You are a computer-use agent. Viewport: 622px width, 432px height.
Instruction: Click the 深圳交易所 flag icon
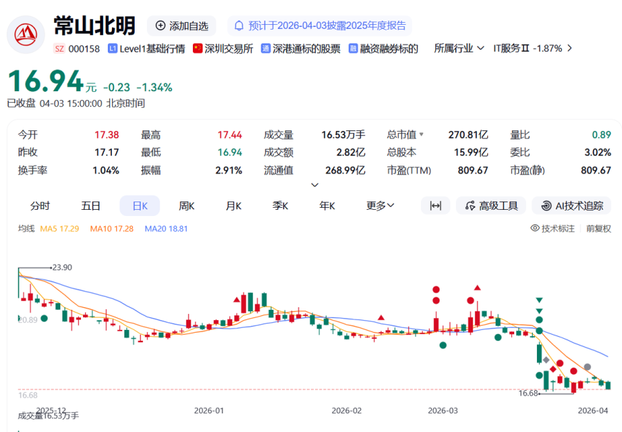198,48
